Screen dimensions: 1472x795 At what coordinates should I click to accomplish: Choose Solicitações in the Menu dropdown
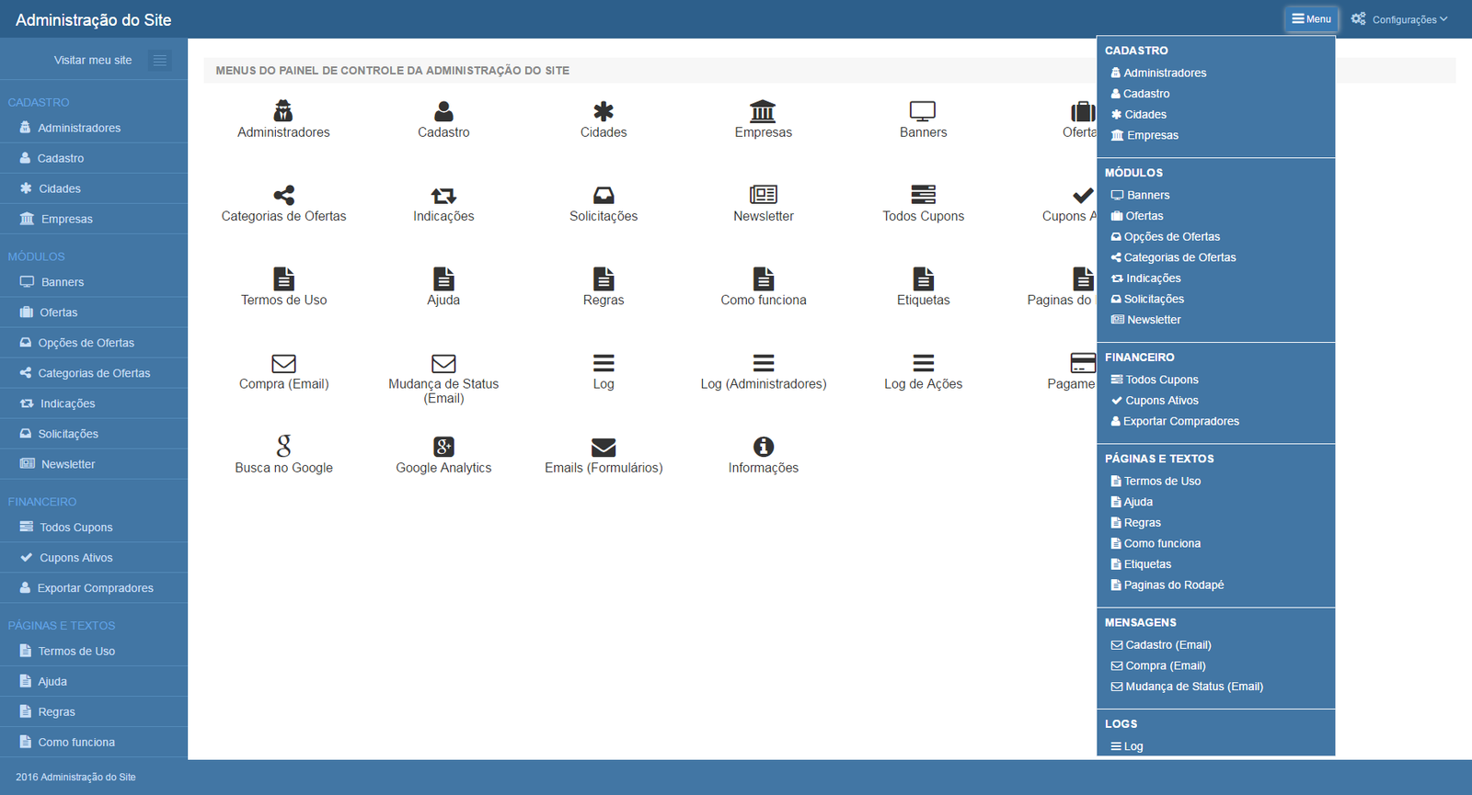1147,299
